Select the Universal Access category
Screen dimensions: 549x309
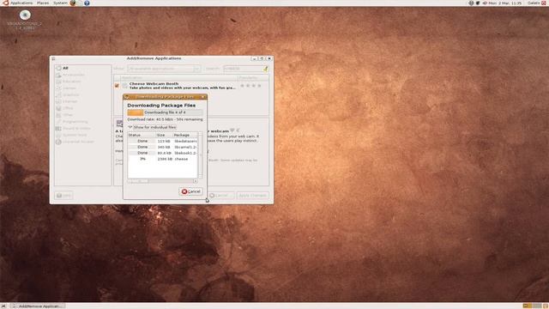pos(82,142)
